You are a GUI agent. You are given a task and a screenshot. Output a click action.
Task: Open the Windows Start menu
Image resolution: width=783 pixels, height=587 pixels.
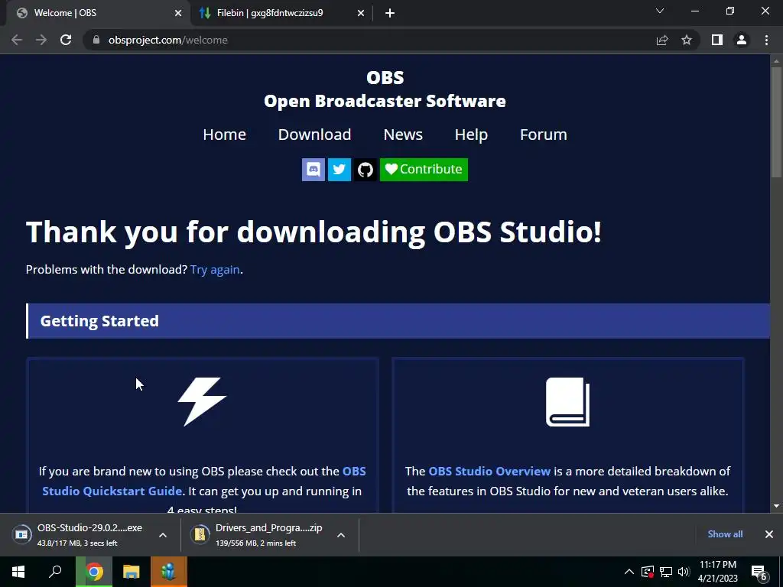18,572
